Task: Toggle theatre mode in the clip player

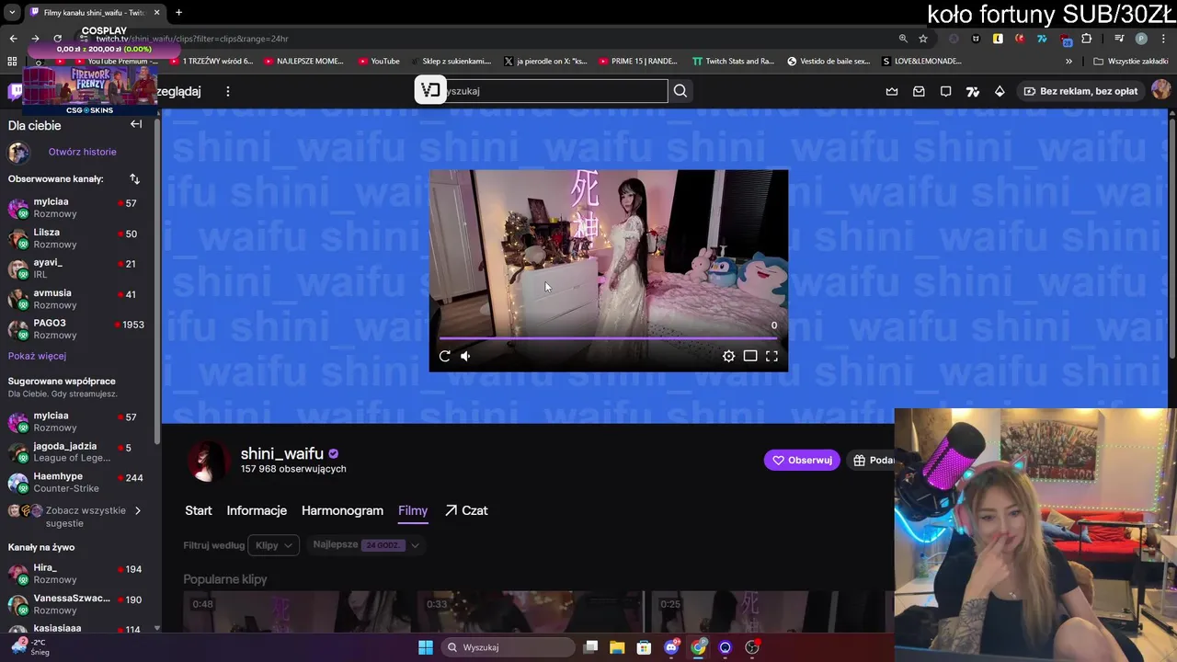Action: coord(750,356)
